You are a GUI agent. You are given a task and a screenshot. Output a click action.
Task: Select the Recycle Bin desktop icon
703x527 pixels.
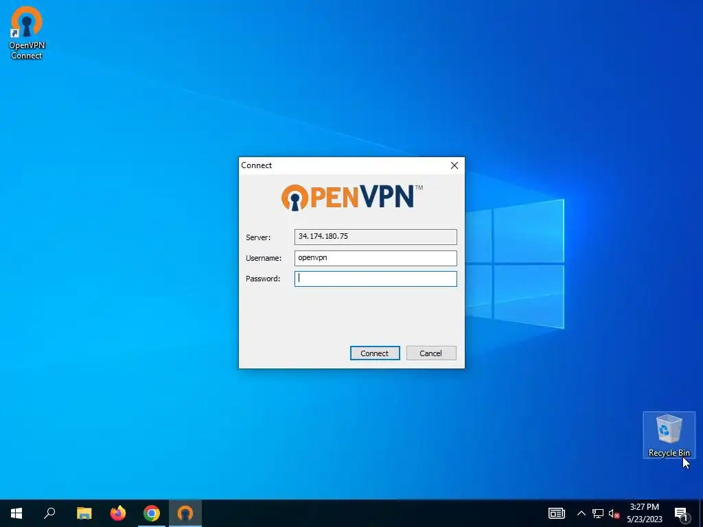pos(669,435)
